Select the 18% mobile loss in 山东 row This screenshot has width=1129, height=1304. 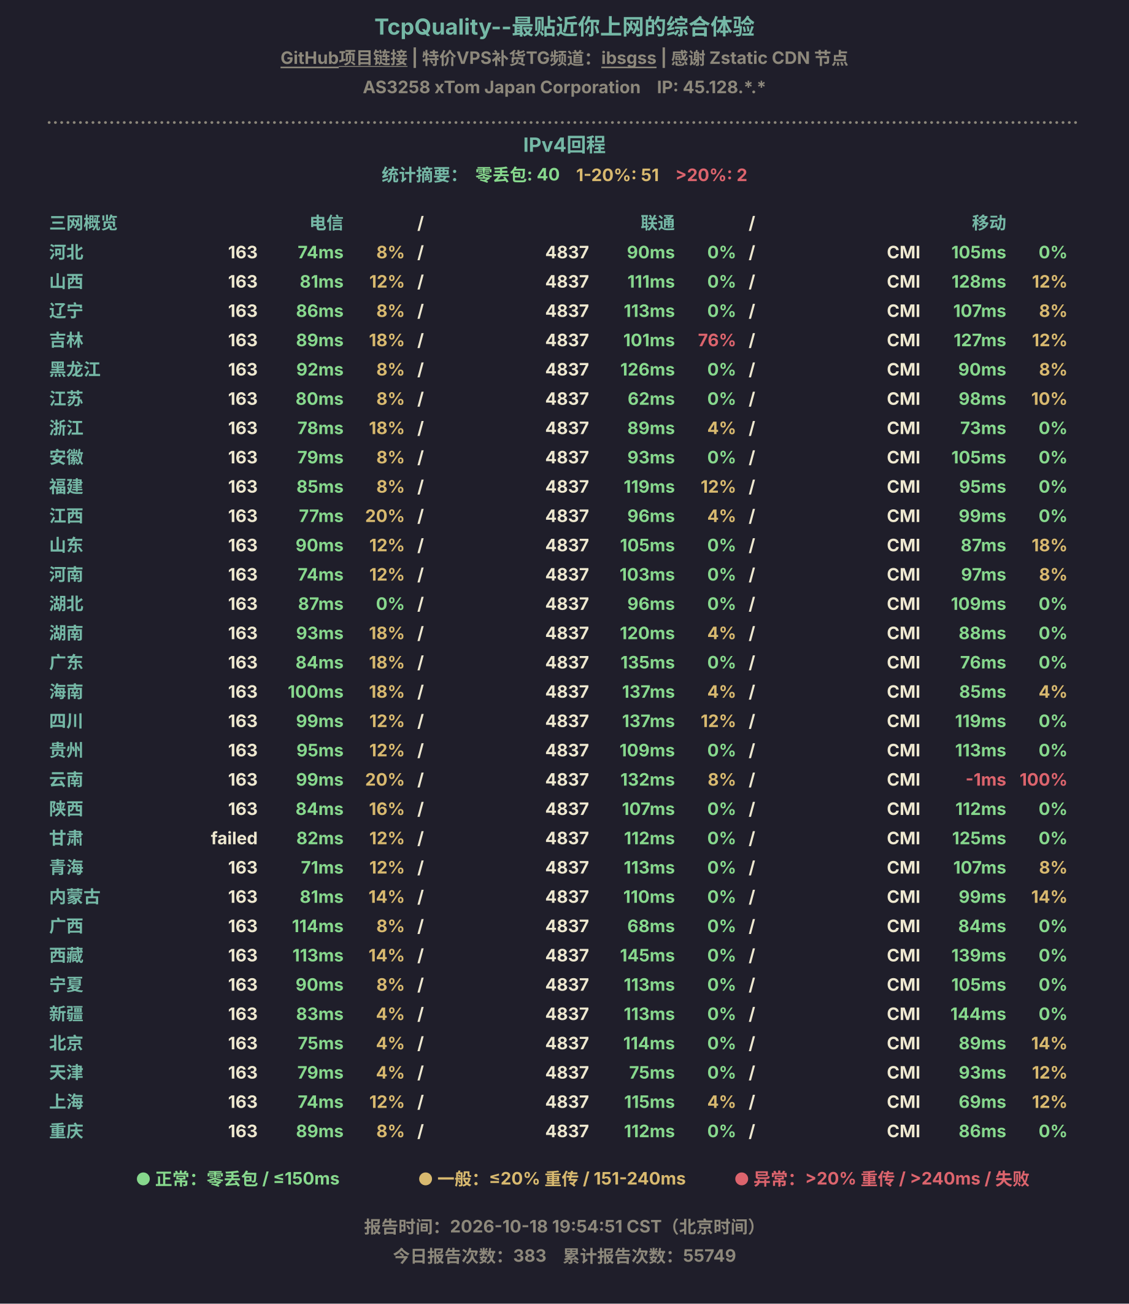[1049, 545]
